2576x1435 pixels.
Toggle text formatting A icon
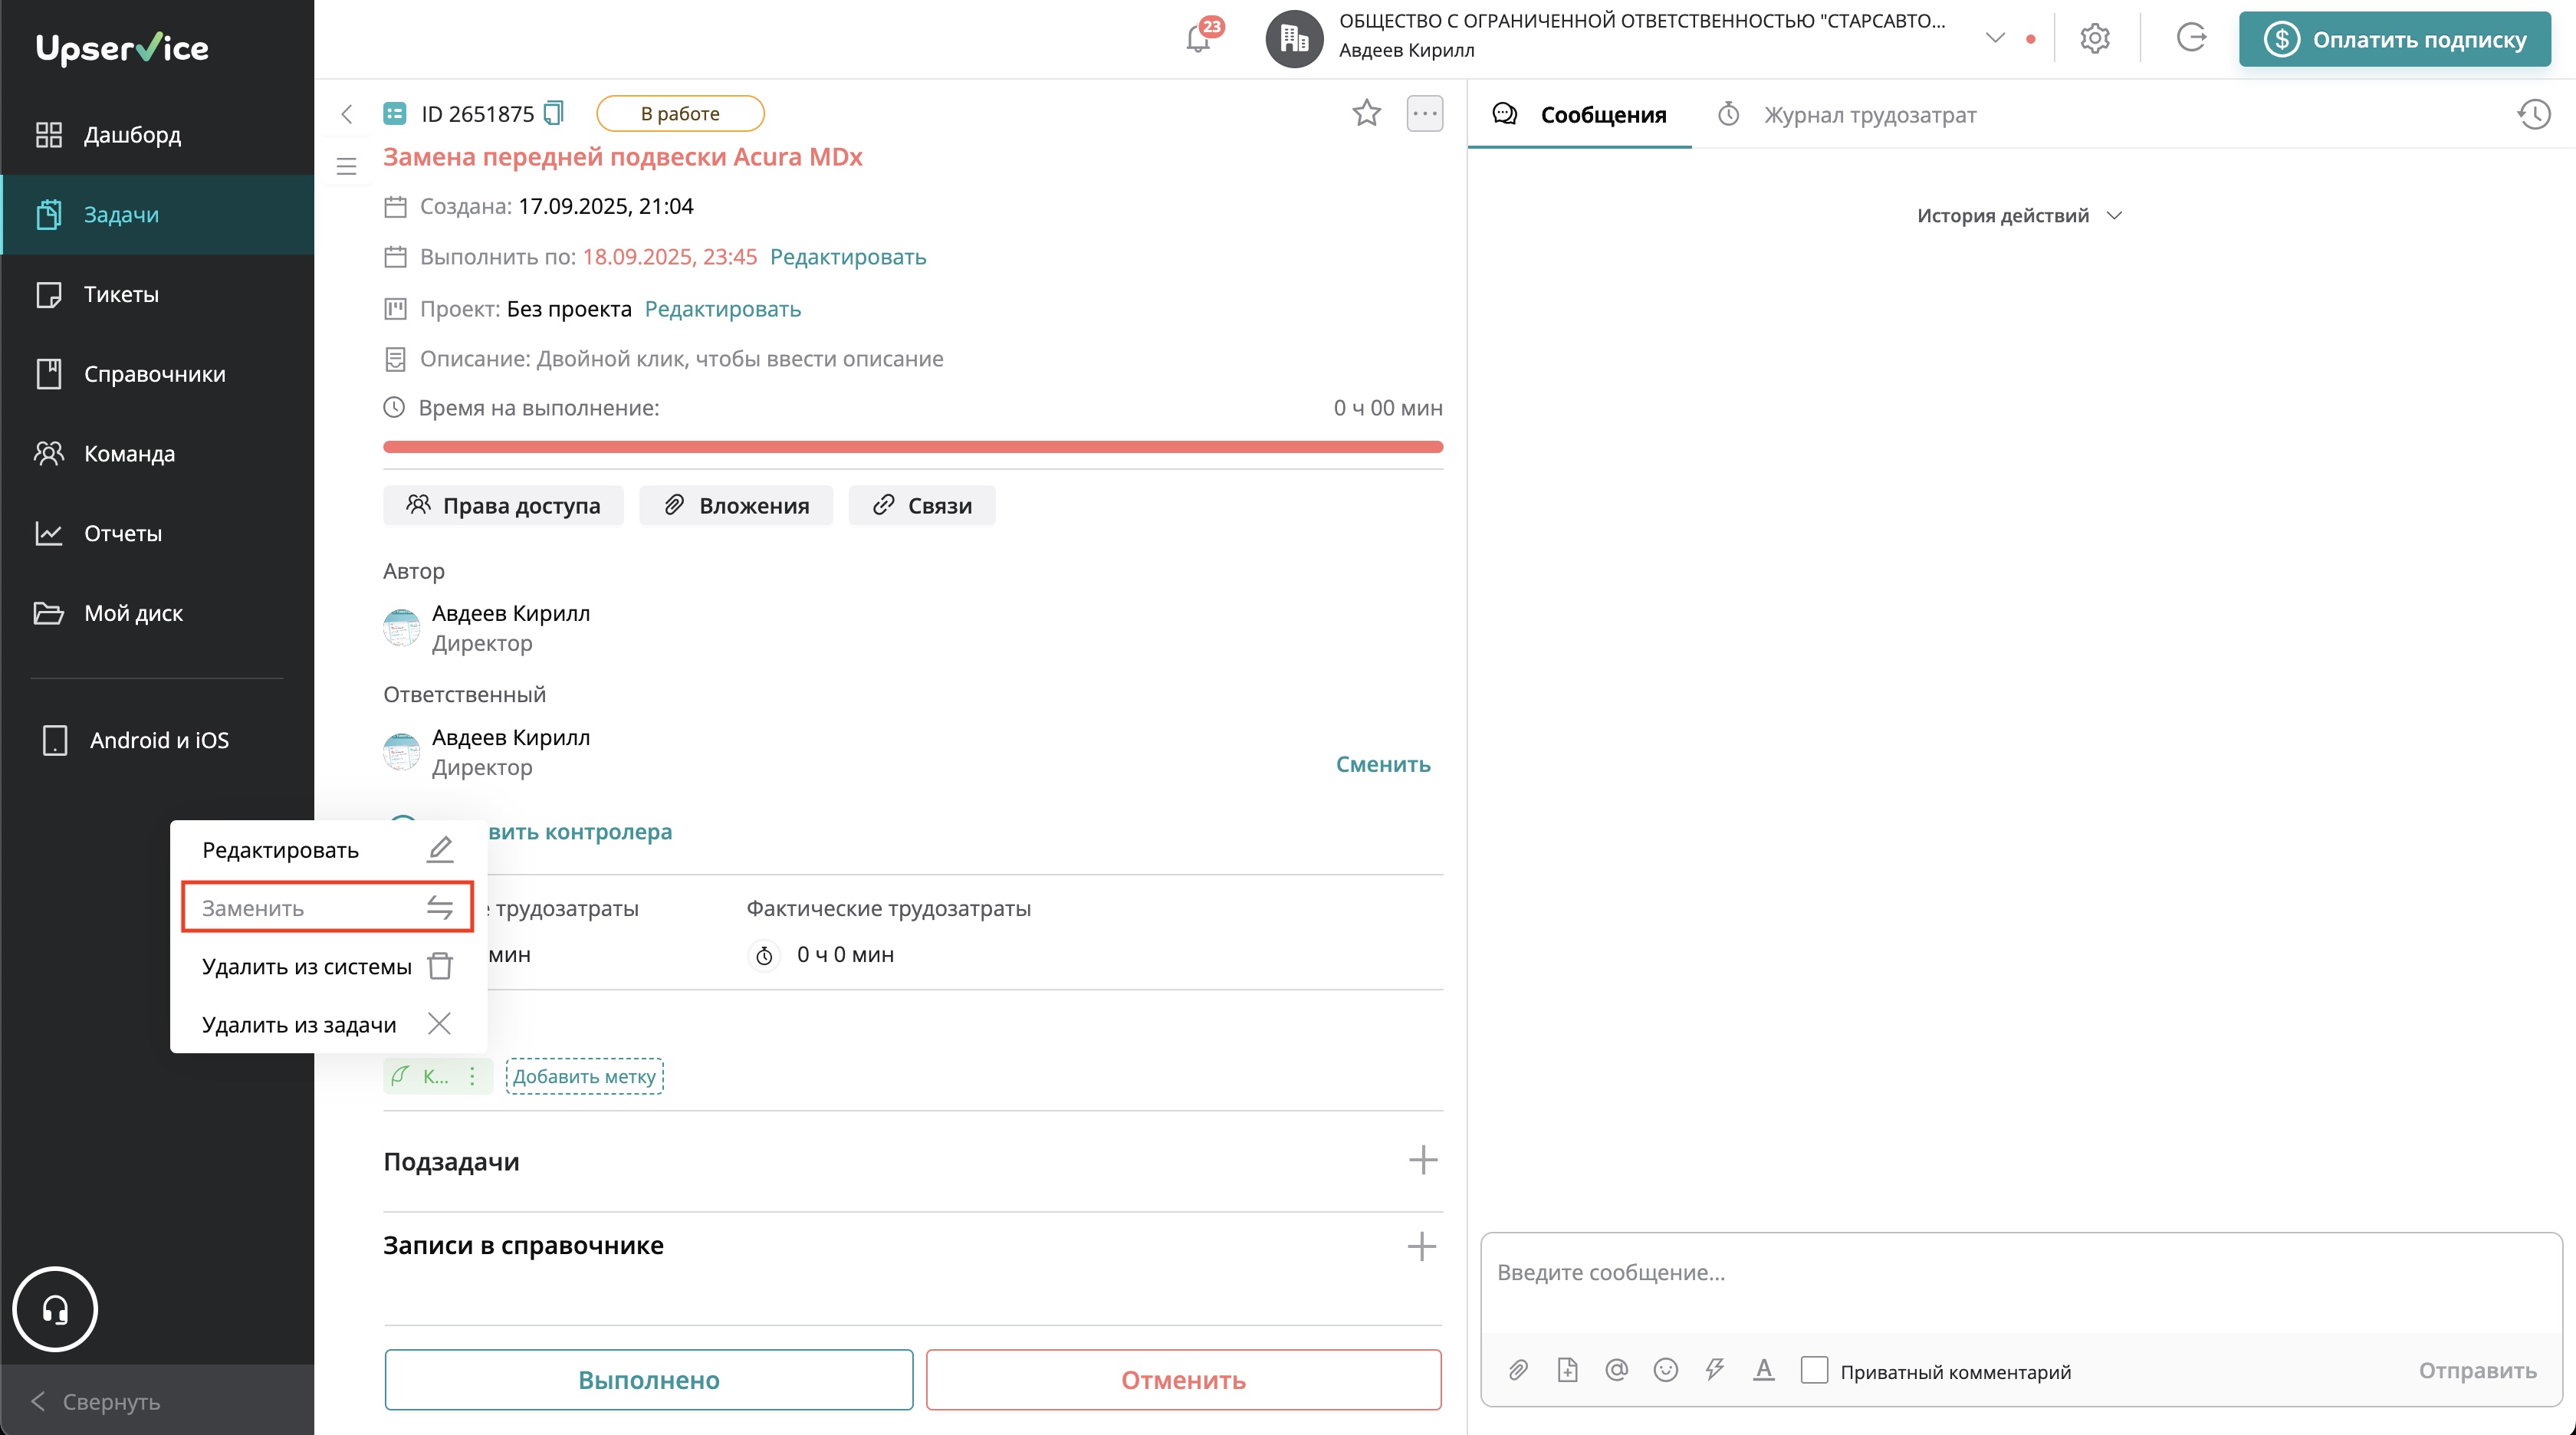[1764, 1370]
